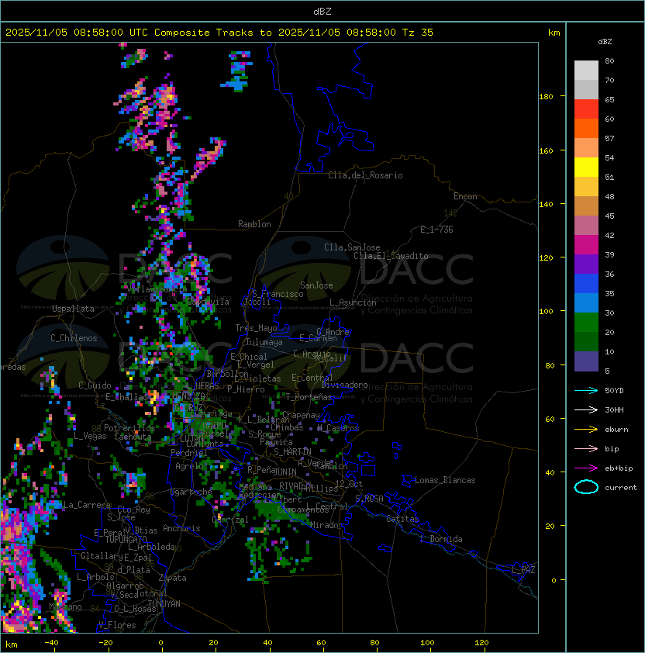Click the '-40' tick on horizontal axis
Image resolution: width=645 pixels, height=653 pixels.
click(x=51, y=643)
